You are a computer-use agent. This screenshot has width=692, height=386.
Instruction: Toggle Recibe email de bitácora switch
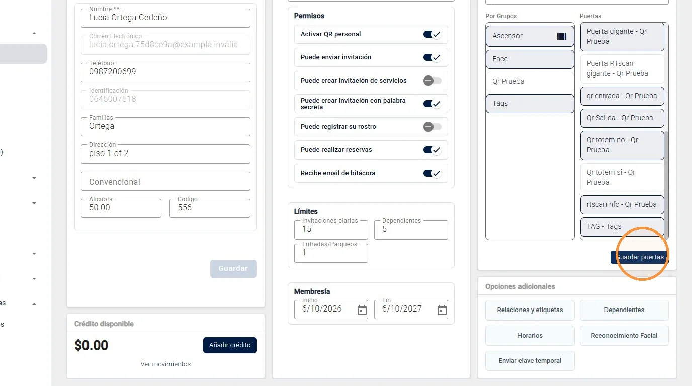(x=432, y=173)
